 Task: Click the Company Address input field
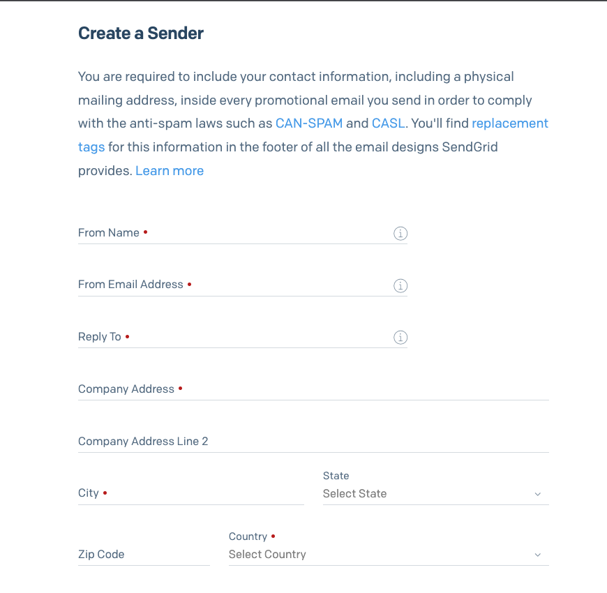pyautogui.click(x=363, y=389)
